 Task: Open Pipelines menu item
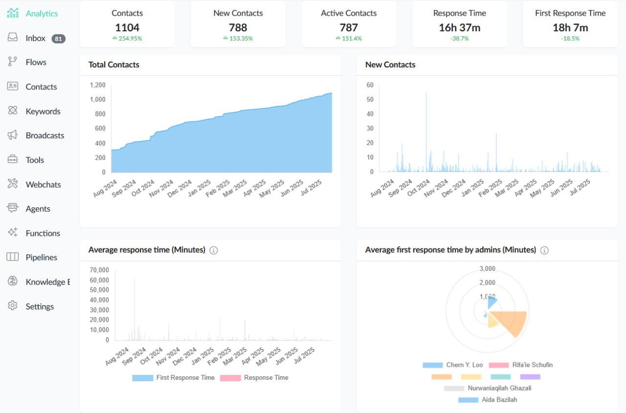[x=41, y=258]
